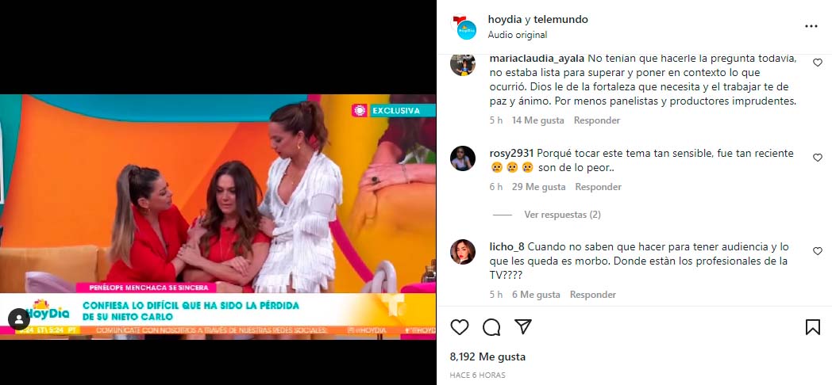
Task: Open hoydia username link in header
Action: [x=505, y=20]
